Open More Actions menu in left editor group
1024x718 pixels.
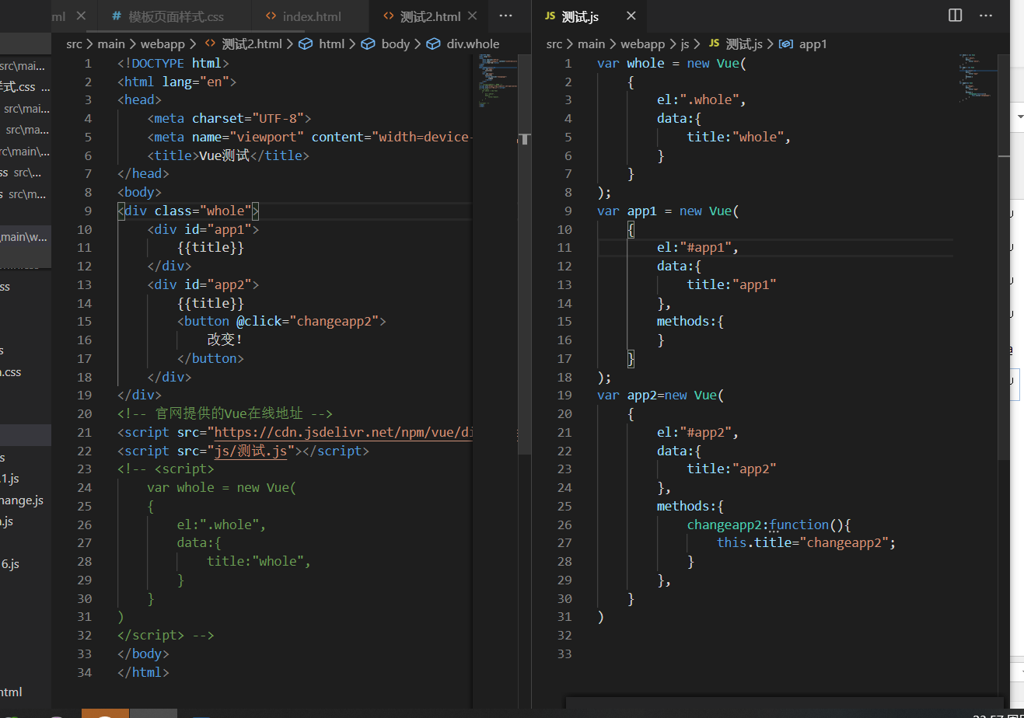coord(506,16)
